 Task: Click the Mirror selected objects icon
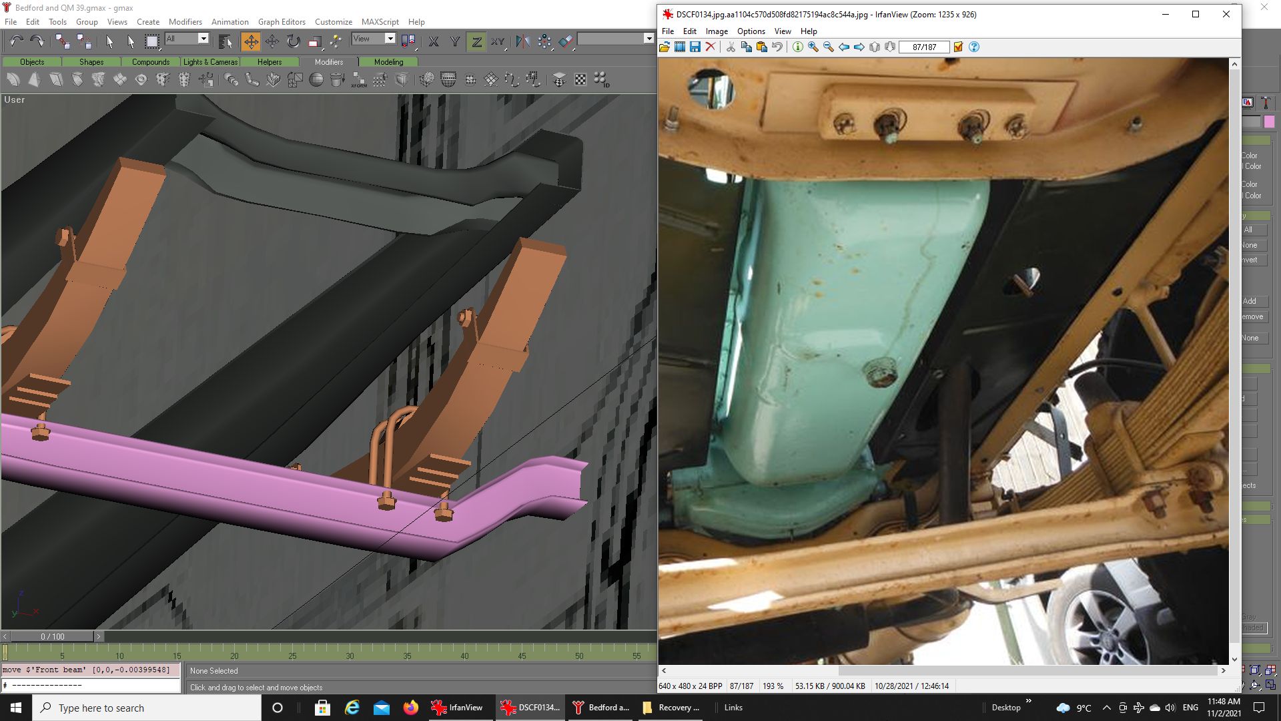tap(523, 41)
